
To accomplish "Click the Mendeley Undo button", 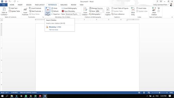I will coord(54,8).
